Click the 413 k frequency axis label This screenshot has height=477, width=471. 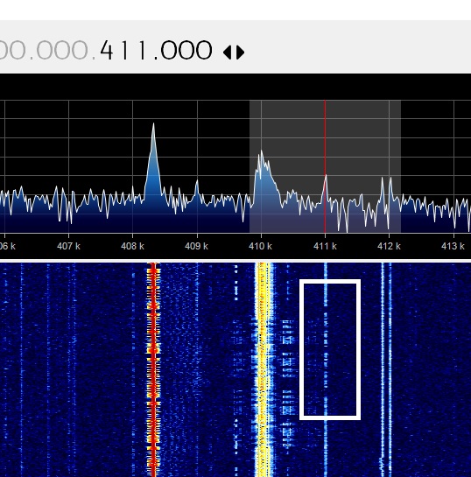coord(453,246)
